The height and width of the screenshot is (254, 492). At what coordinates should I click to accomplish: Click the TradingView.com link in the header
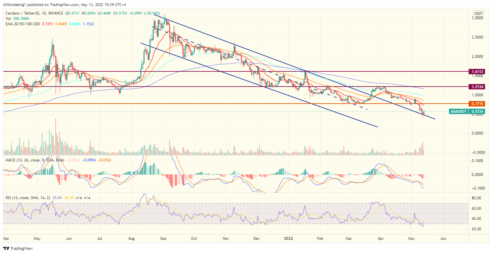coord(64,4)
